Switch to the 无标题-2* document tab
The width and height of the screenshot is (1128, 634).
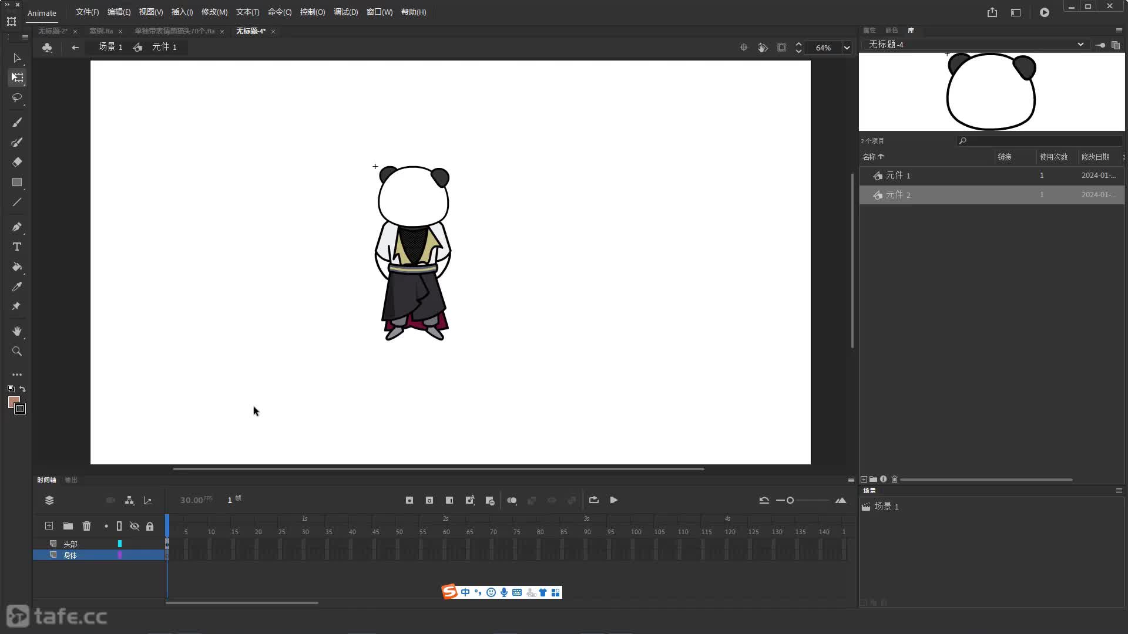coord(53,31)
